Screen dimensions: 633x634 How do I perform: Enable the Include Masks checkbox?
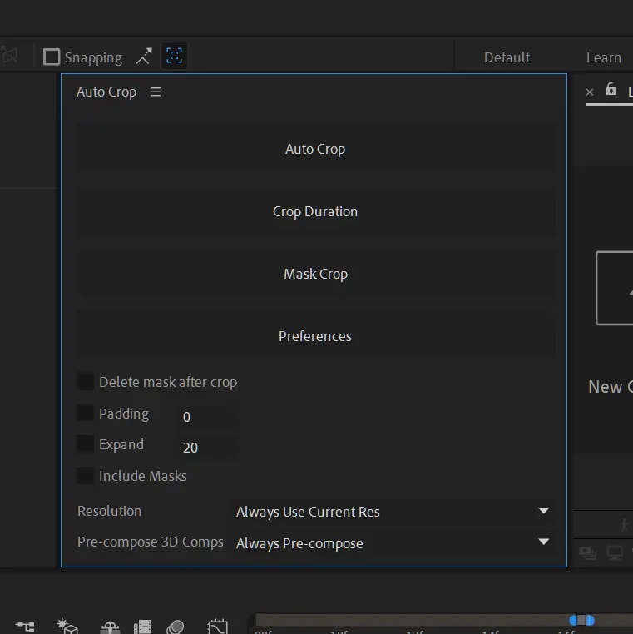tap(86, 476)
